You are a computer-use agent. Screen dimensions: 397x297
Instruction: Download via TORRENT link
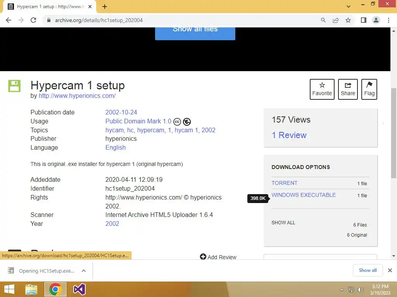point(284,183)
